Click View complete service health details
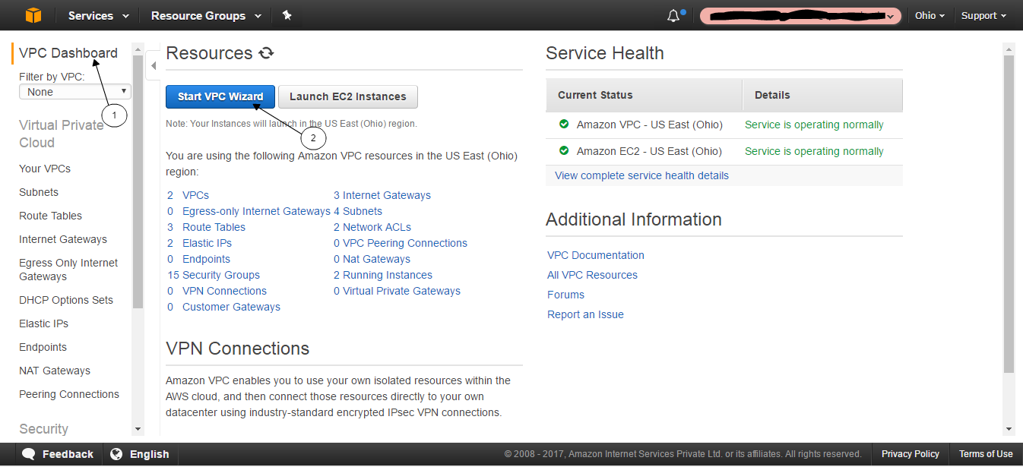This screenshot has width=1023, height=467. [x=641, y=175]
